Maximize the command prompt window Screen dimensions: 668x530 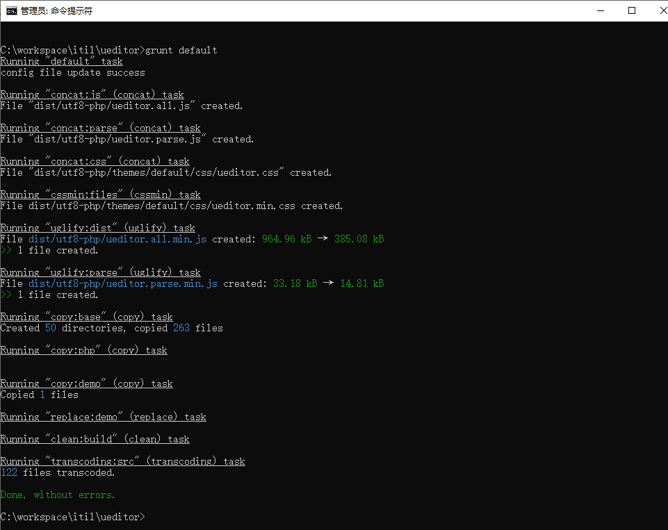click(x=632, y=10)
